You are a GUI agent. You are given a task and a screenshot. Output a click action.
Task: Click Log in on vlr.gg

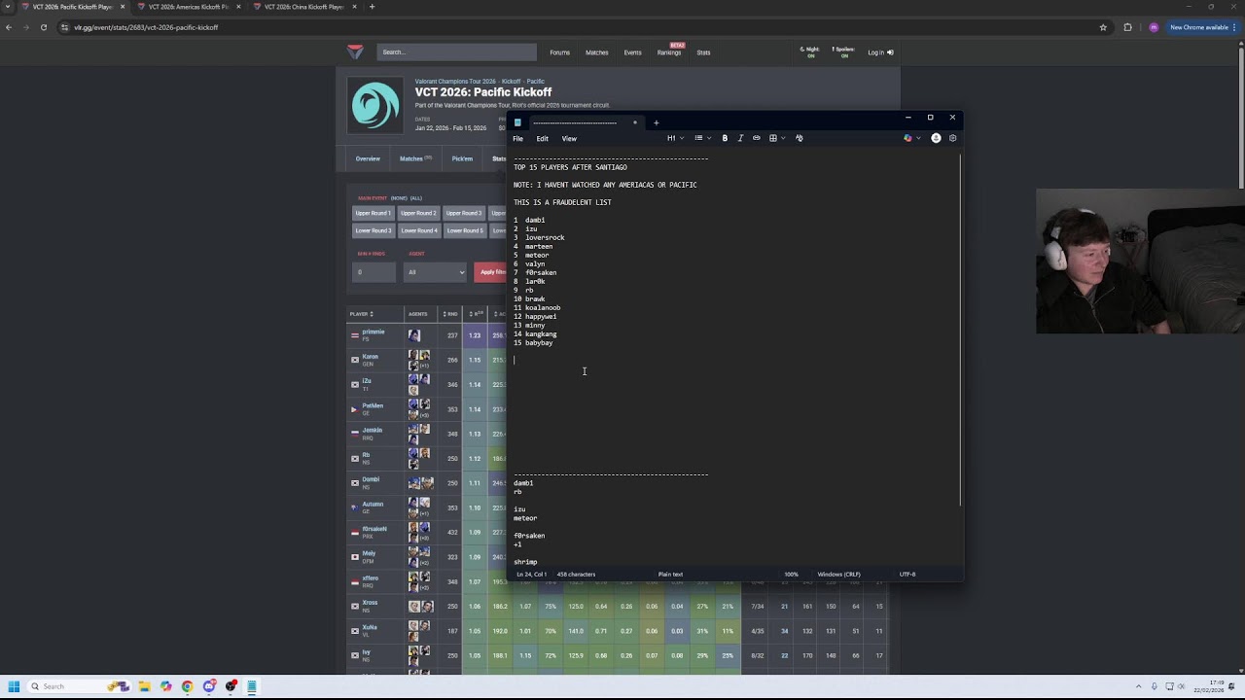[x=880, y=52]
